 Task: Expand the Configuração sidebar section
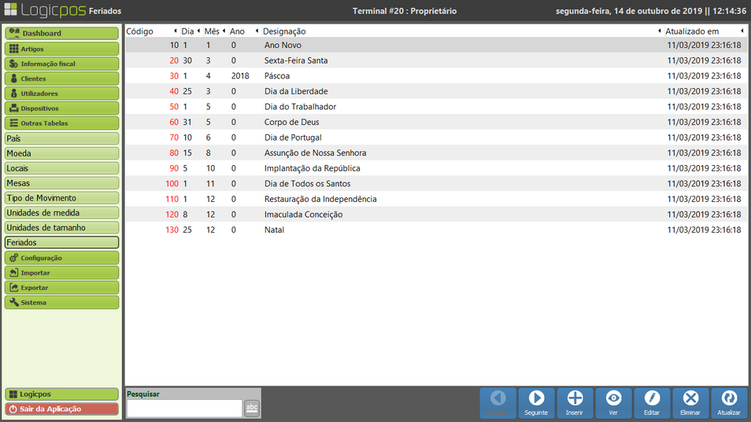pyautogui.click(x=61, y=258)
